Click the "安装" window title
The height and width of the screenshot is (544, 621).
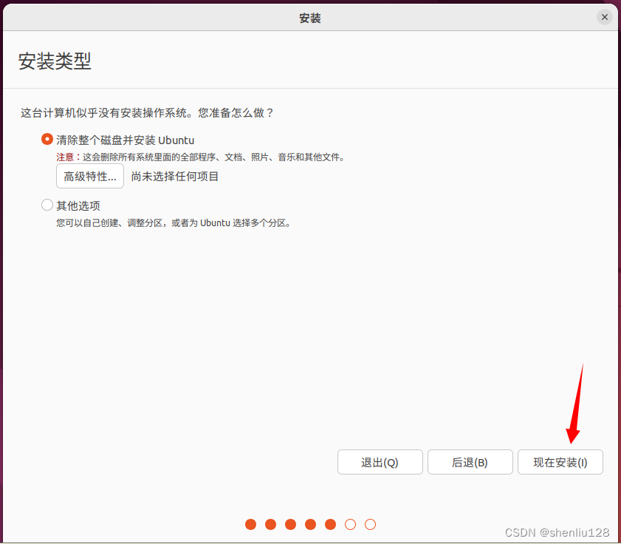tap(309, 18)
